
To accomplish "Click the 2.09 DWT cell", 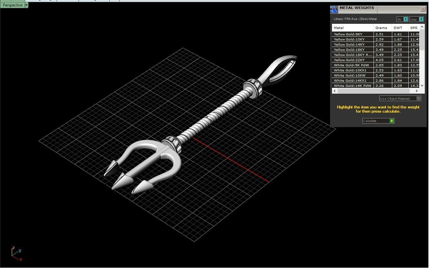I will coord(400,86).
